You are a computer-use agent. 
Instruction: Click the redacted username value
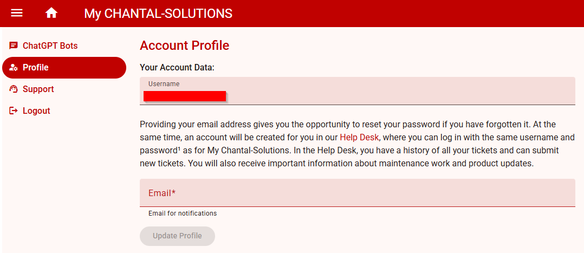(x=185, y=96)
